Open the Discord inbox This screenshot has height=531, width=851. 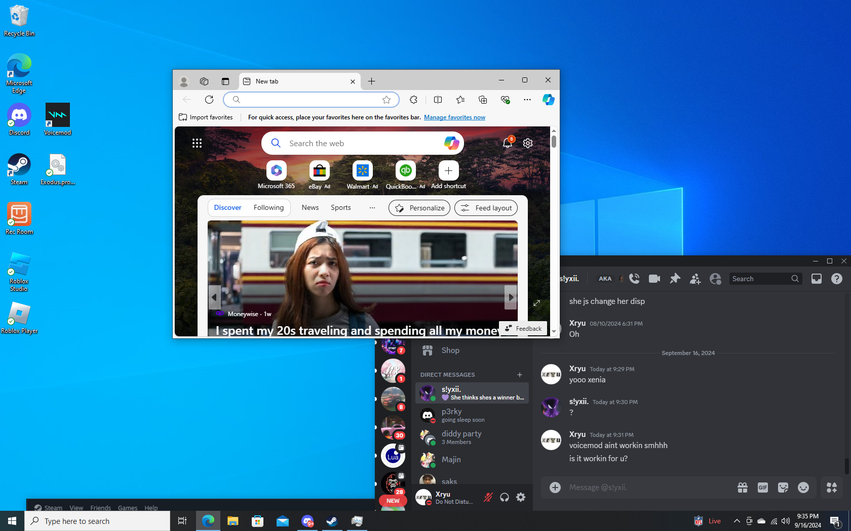click(817, 279)
